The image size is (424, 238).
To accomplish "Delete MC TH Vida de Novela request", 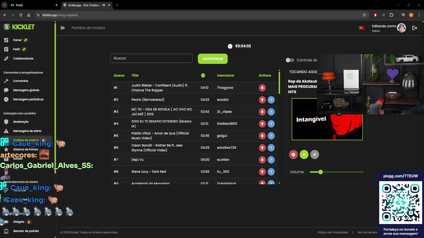I will point(262,112).
